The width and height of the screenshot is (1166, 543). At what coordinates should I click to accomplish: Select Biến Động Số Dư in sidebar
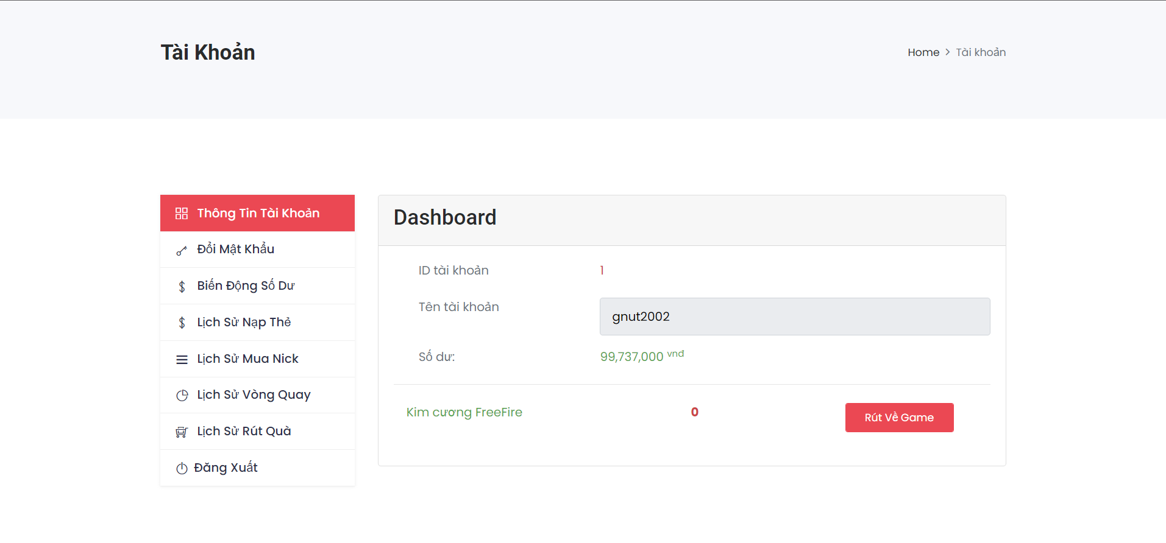257,286
